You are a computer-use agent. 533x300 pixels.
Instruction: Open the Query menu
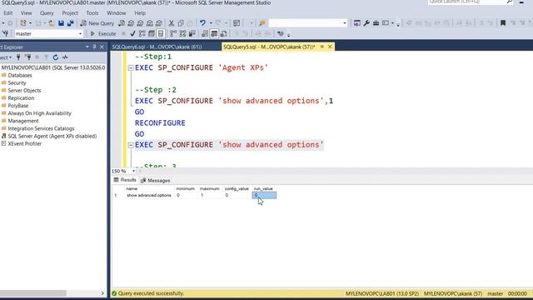click(x=47, y=13)
